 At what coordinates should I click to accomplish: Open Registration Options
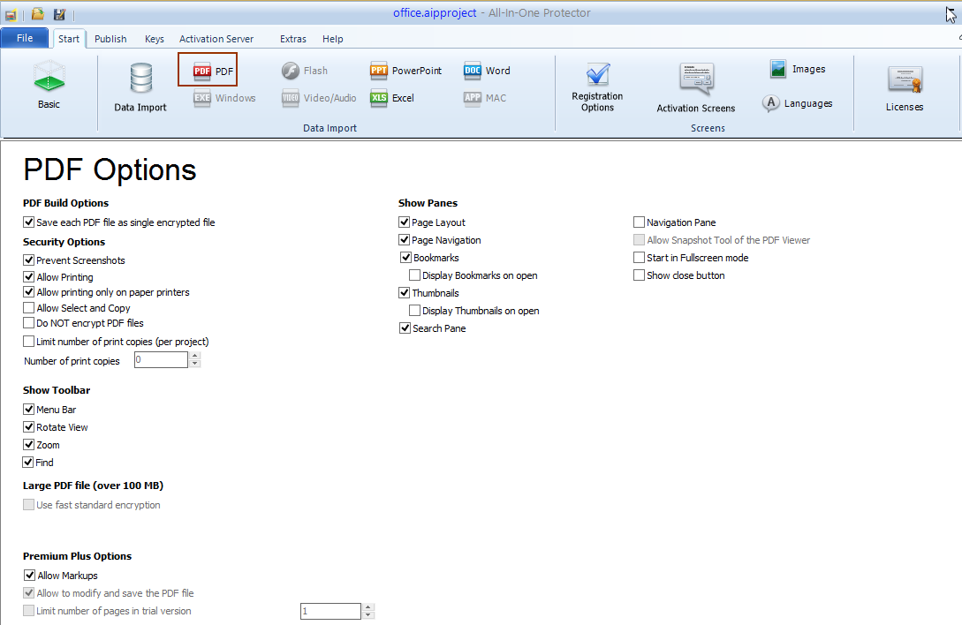click(x=597, y=87)
